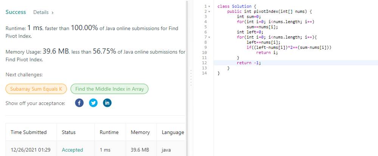Viewport: 378px width, 156px height.
Task: Click line number 9 in the gutter
Action: click(204, 47)
